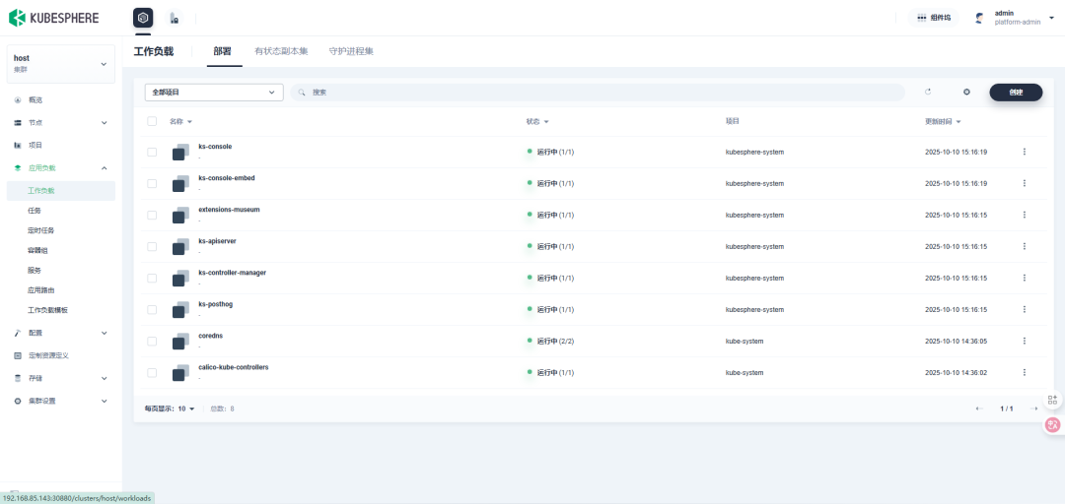Open the column settings gear icon
Screen dimensions: 1065x504
click(966, 93)
